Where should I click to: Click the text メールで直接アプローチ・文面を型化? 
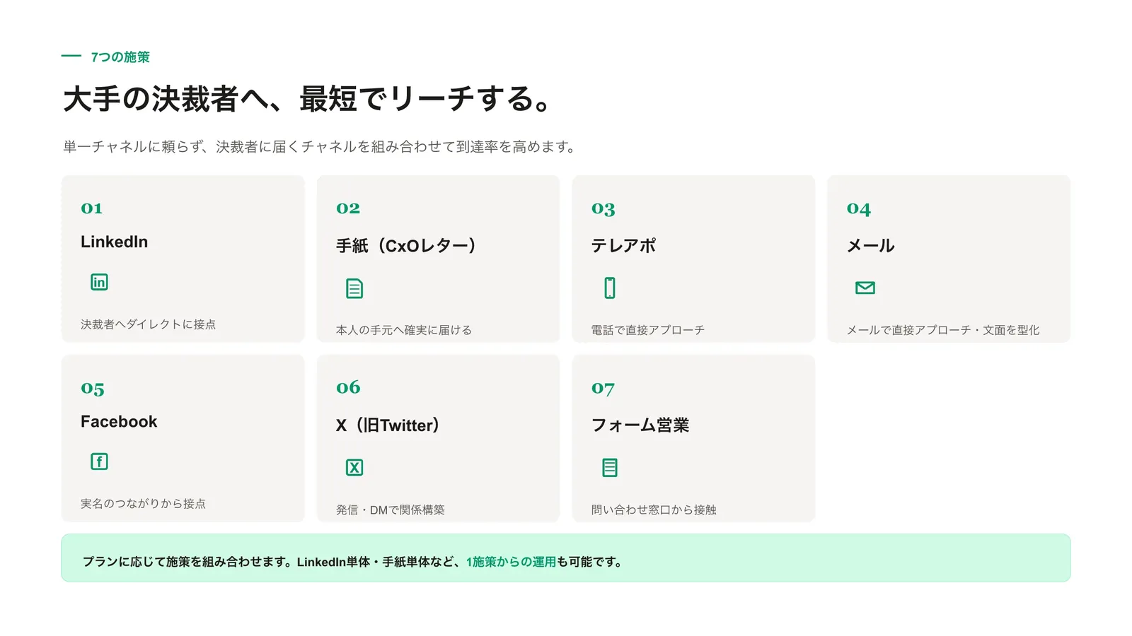(x=943, y=330)
